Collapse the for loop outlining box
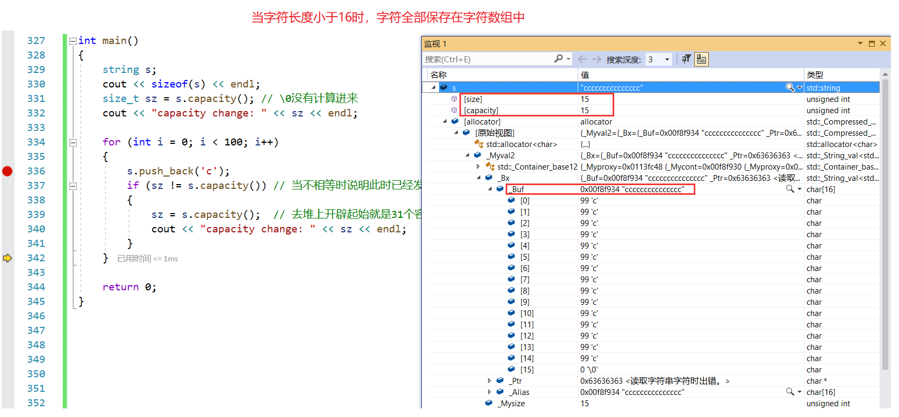The height and width of the screenshot is (417, 899). (x=73, y=143)
